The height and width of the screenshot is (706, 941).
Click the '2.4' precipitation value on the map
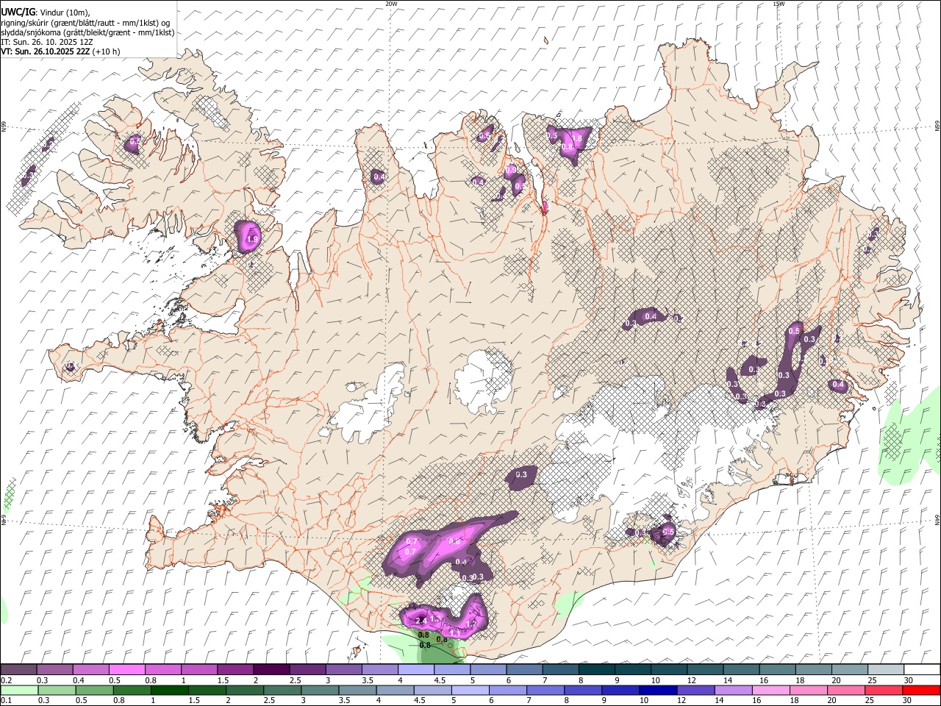click(421, 621)
